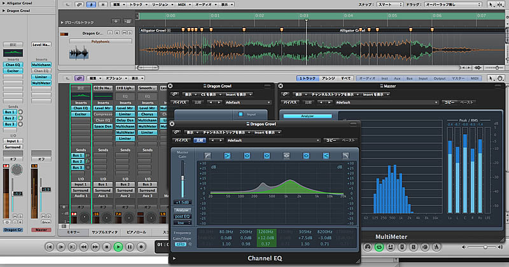
Task: Toggle the バイパス bypass button in Channel EQ
Action: click(181, 139)
